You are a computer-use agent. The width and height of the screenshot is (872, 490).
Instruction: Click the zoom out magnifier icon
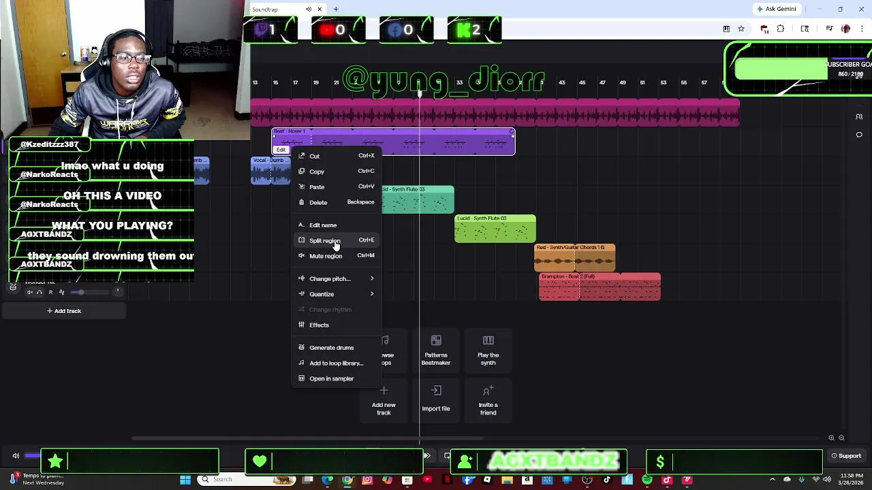pos(841,438)
